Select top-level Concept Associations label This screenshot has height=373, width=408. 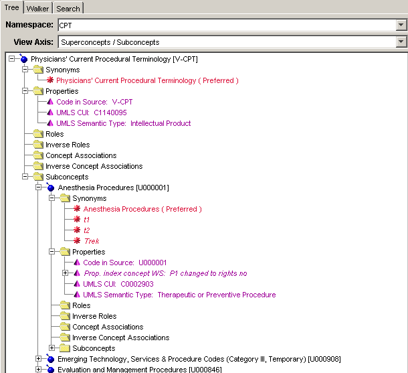81,155
